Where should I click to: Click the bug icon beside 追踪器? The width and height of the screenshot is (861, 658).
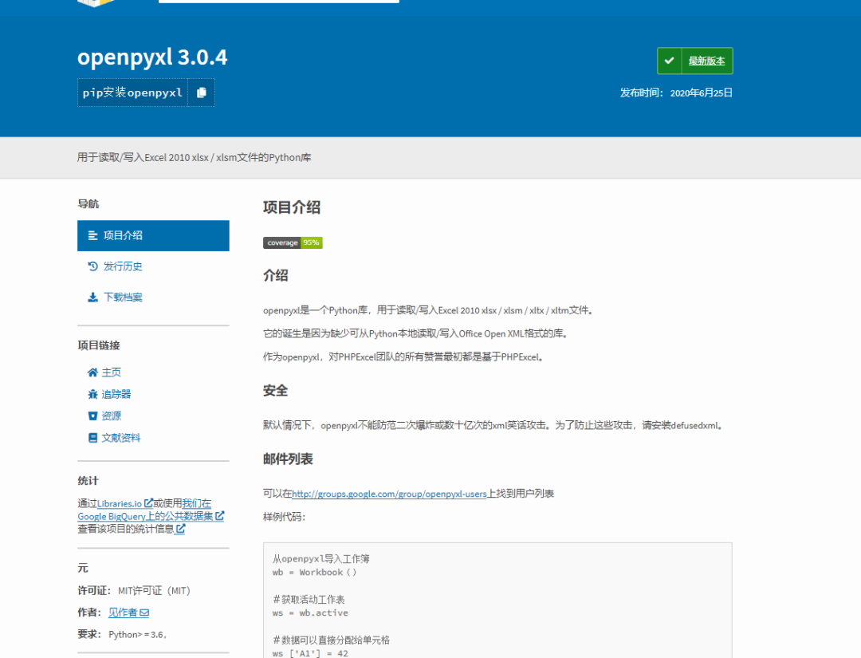(x=92, y=394)
